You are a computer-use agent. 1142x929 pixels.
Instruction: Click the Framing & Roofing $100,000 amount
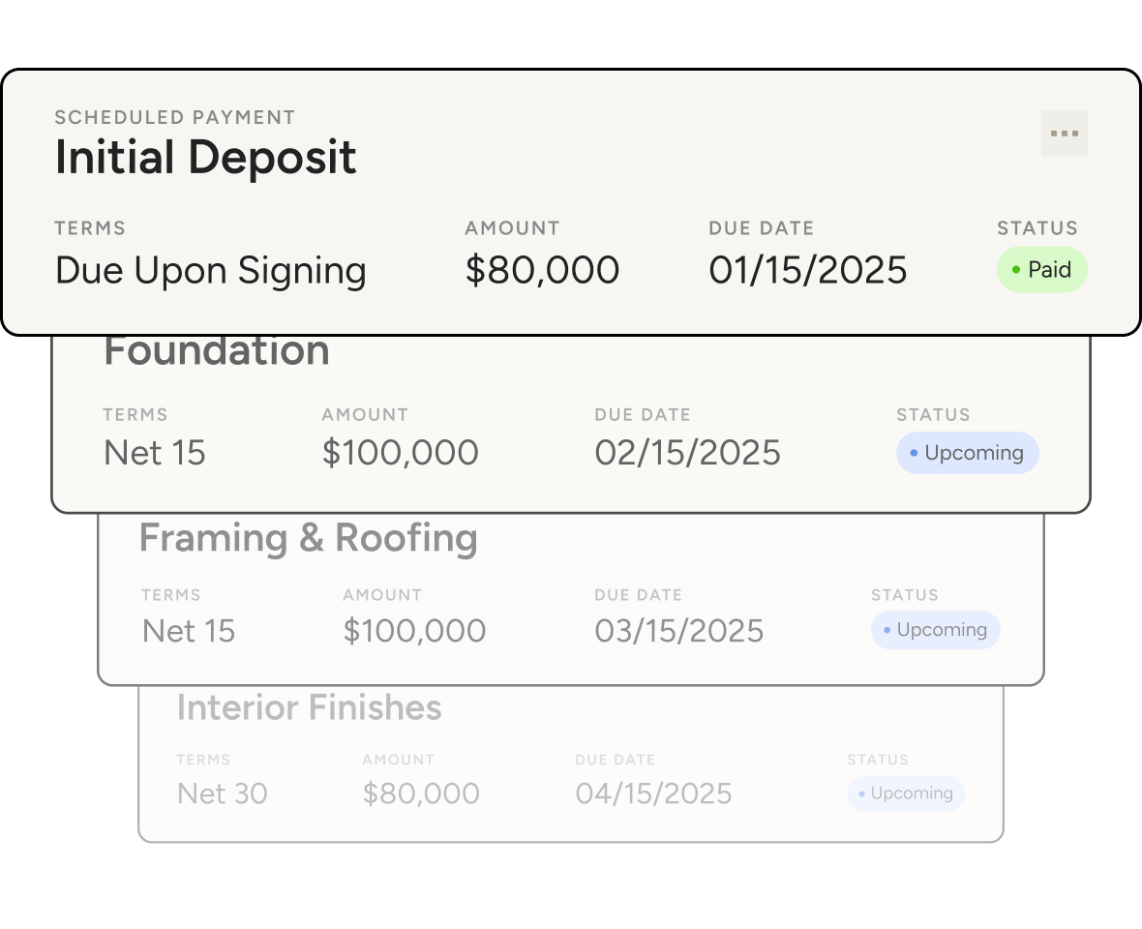click(x=414, y=631)
